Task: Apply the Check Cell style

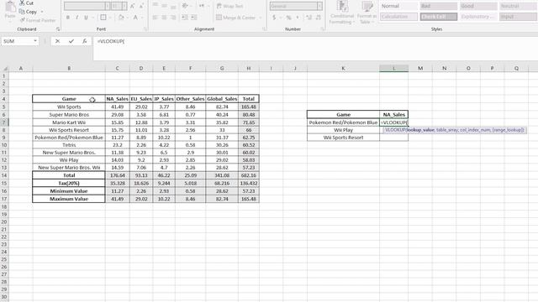Action: [x=439, y=17]
